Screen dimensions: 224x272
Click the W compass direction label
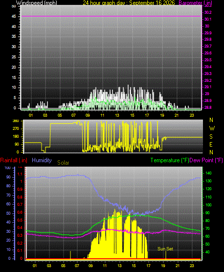pos(212,128)
